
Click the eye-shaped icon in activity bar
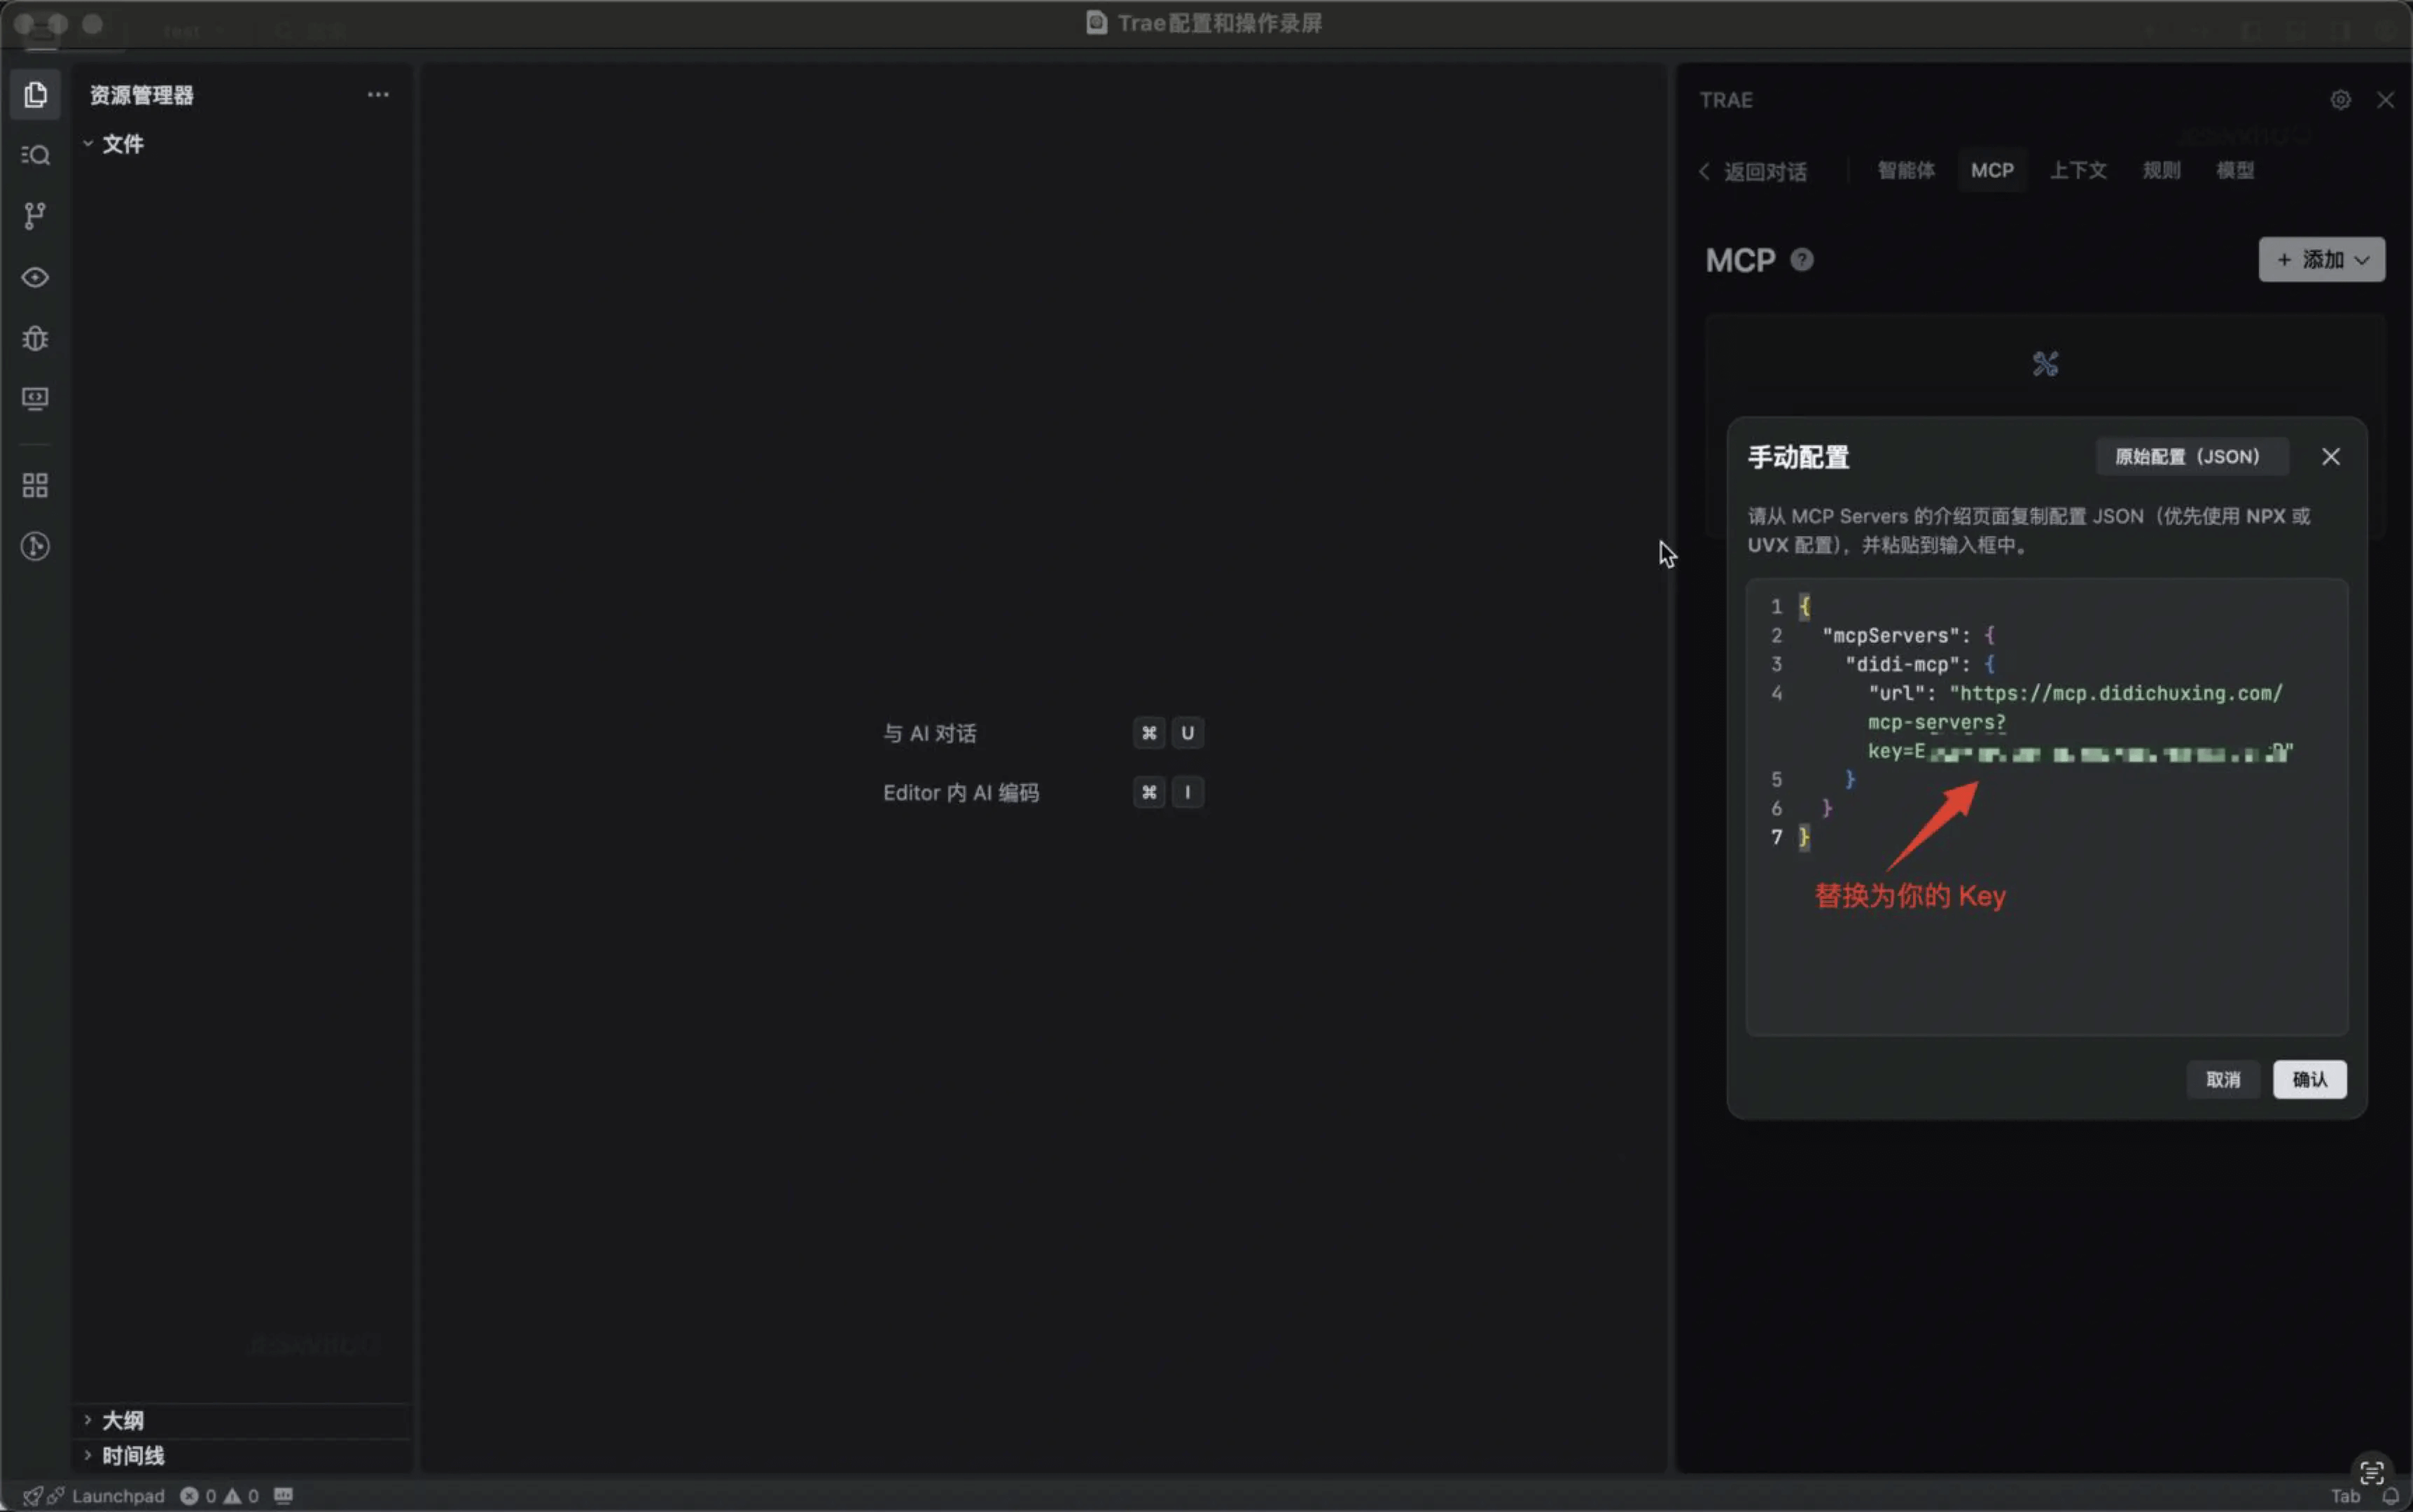35,277
